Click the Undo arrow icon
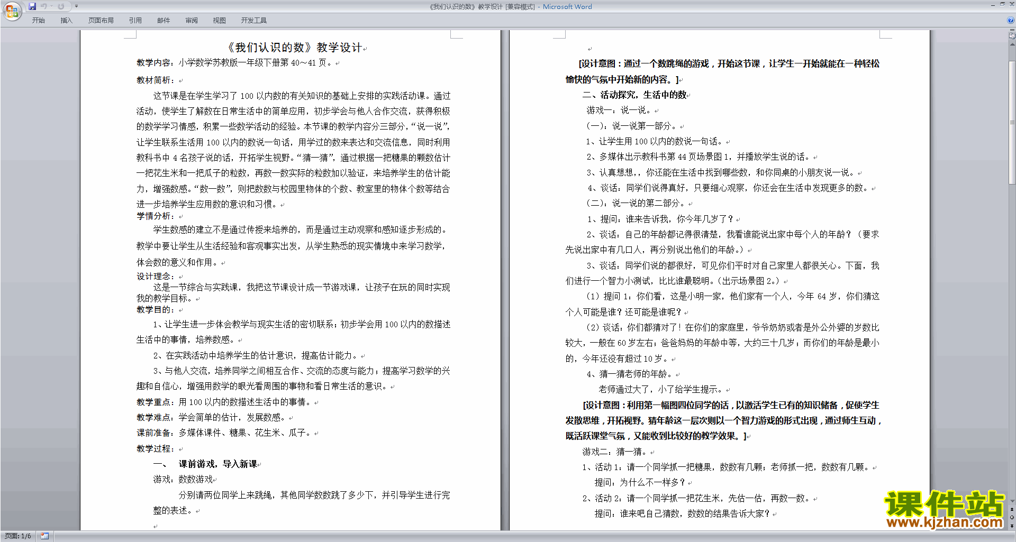Screen dimensions: 1016x542 coord(44,6)
